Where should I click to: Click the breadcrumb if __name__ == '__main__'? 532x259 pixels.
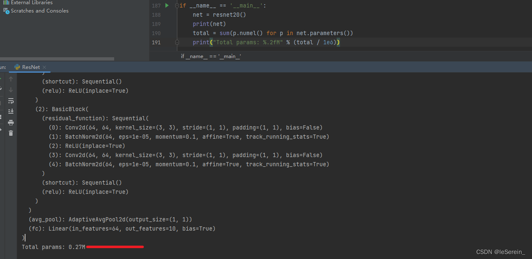[211, 56]
